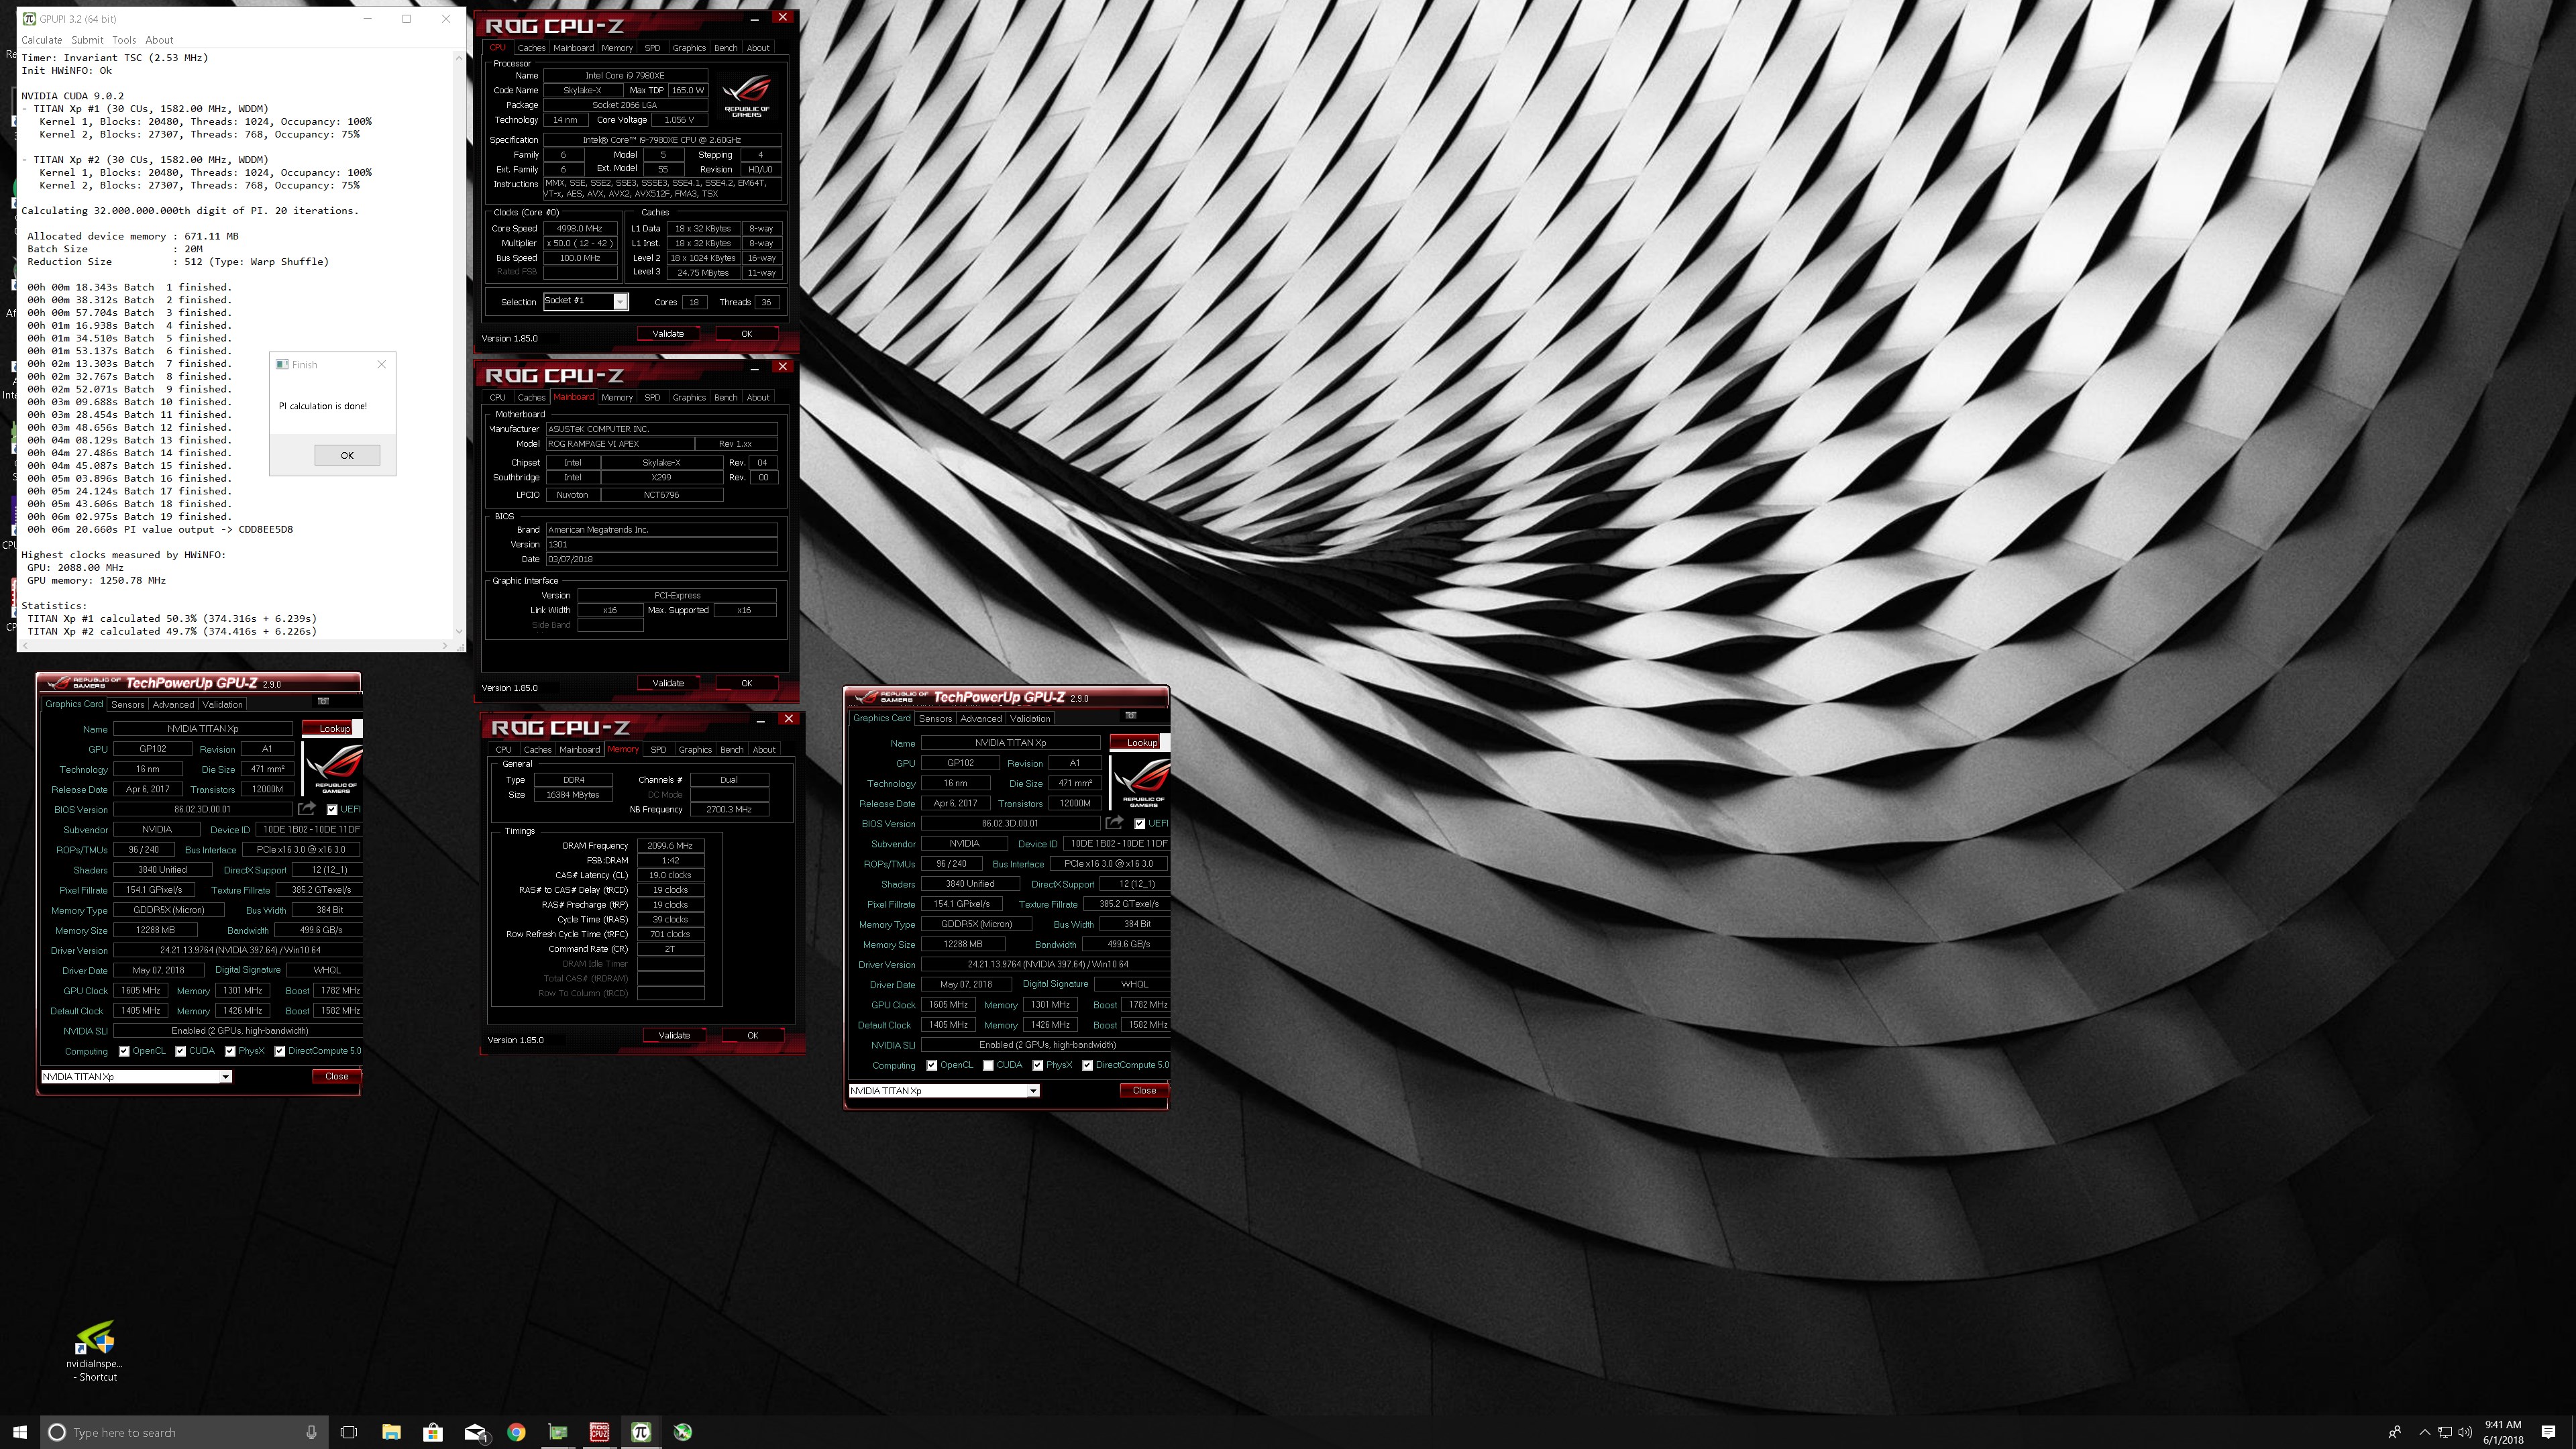Click the Type here to search box
This screenshot has width=2576, height=1449.
coord(185,1432)
